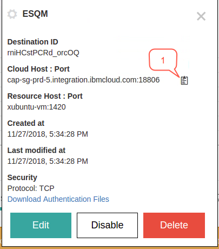
Task: Click the Resource Host : Port heading
Action: [x=45, y=96]
